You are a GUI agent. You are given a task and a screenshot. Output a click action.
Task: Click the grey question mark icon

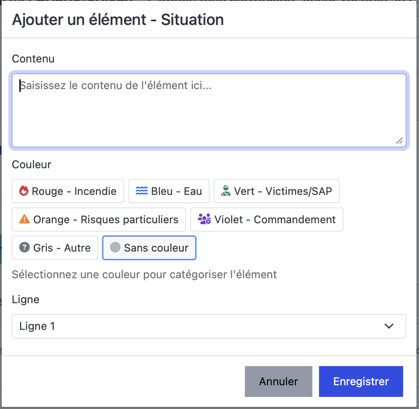point(24,248)
